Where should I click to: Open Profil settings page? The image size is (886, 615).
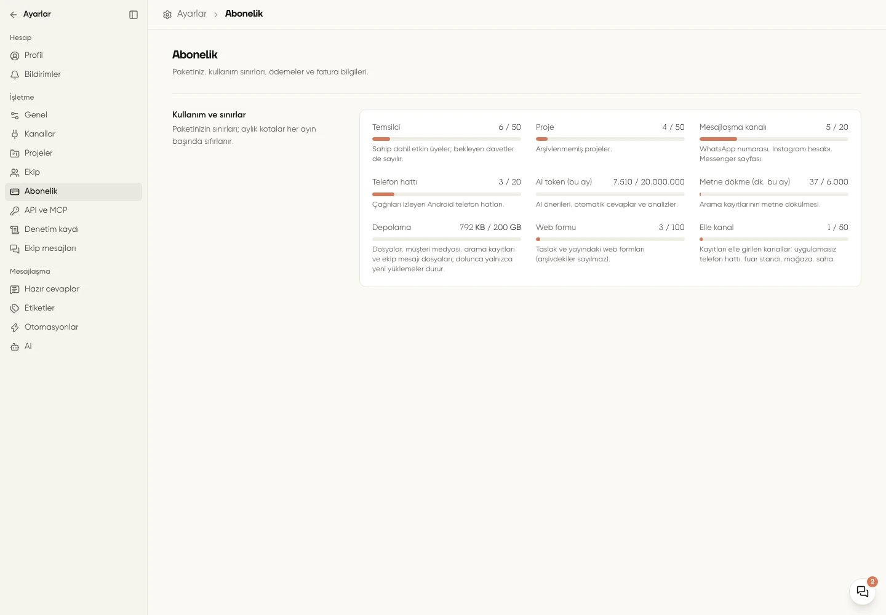pyautogui.click(x=73, y=55)
